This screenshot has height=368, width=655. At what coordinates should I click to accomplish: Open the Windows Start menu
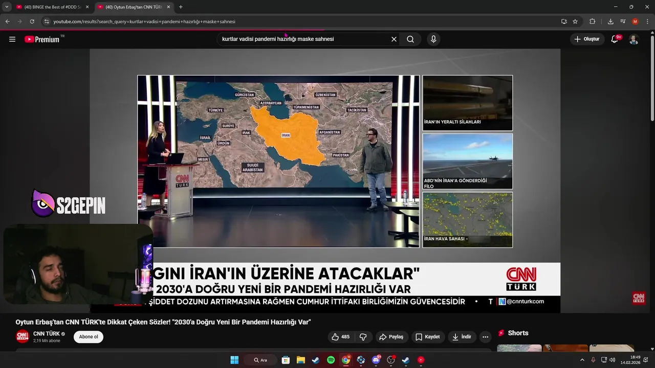(x=234, y=360)
